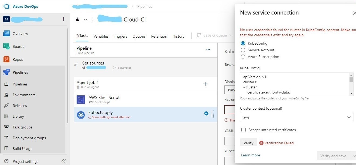356x165 pixels.
Task: Expand the Save & queue dropdown arrow
Action: tap(231, 35)
